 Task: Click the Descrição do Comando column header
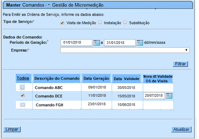pyautogui.click(x=57, y=79)
